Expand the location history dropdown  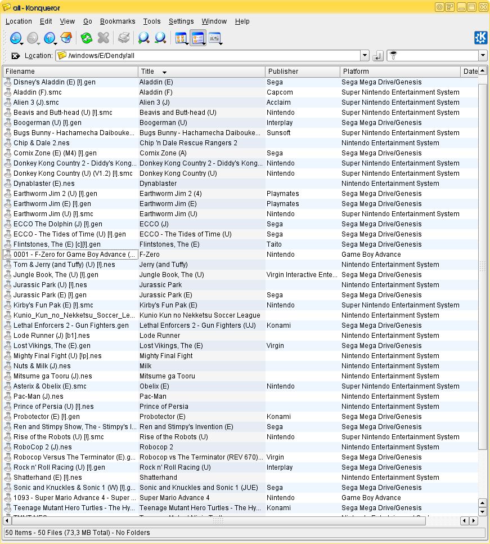tap(365, 56)
